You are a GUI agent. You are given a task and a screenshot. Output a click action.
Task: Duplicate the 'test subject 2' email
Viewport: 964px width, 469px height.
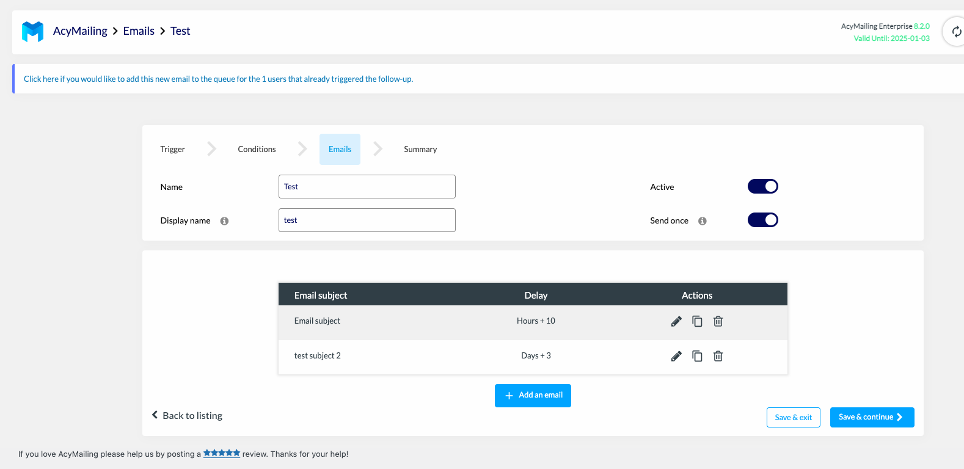point(697,356)
